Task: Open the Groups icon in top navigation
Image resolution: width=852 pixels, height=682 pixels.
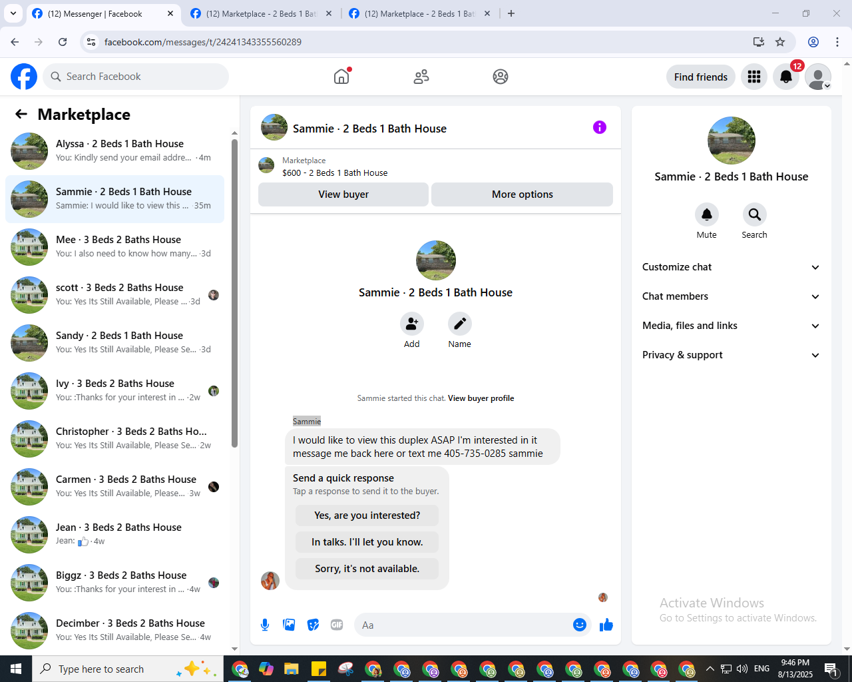Action: click(x=501, y=77)
